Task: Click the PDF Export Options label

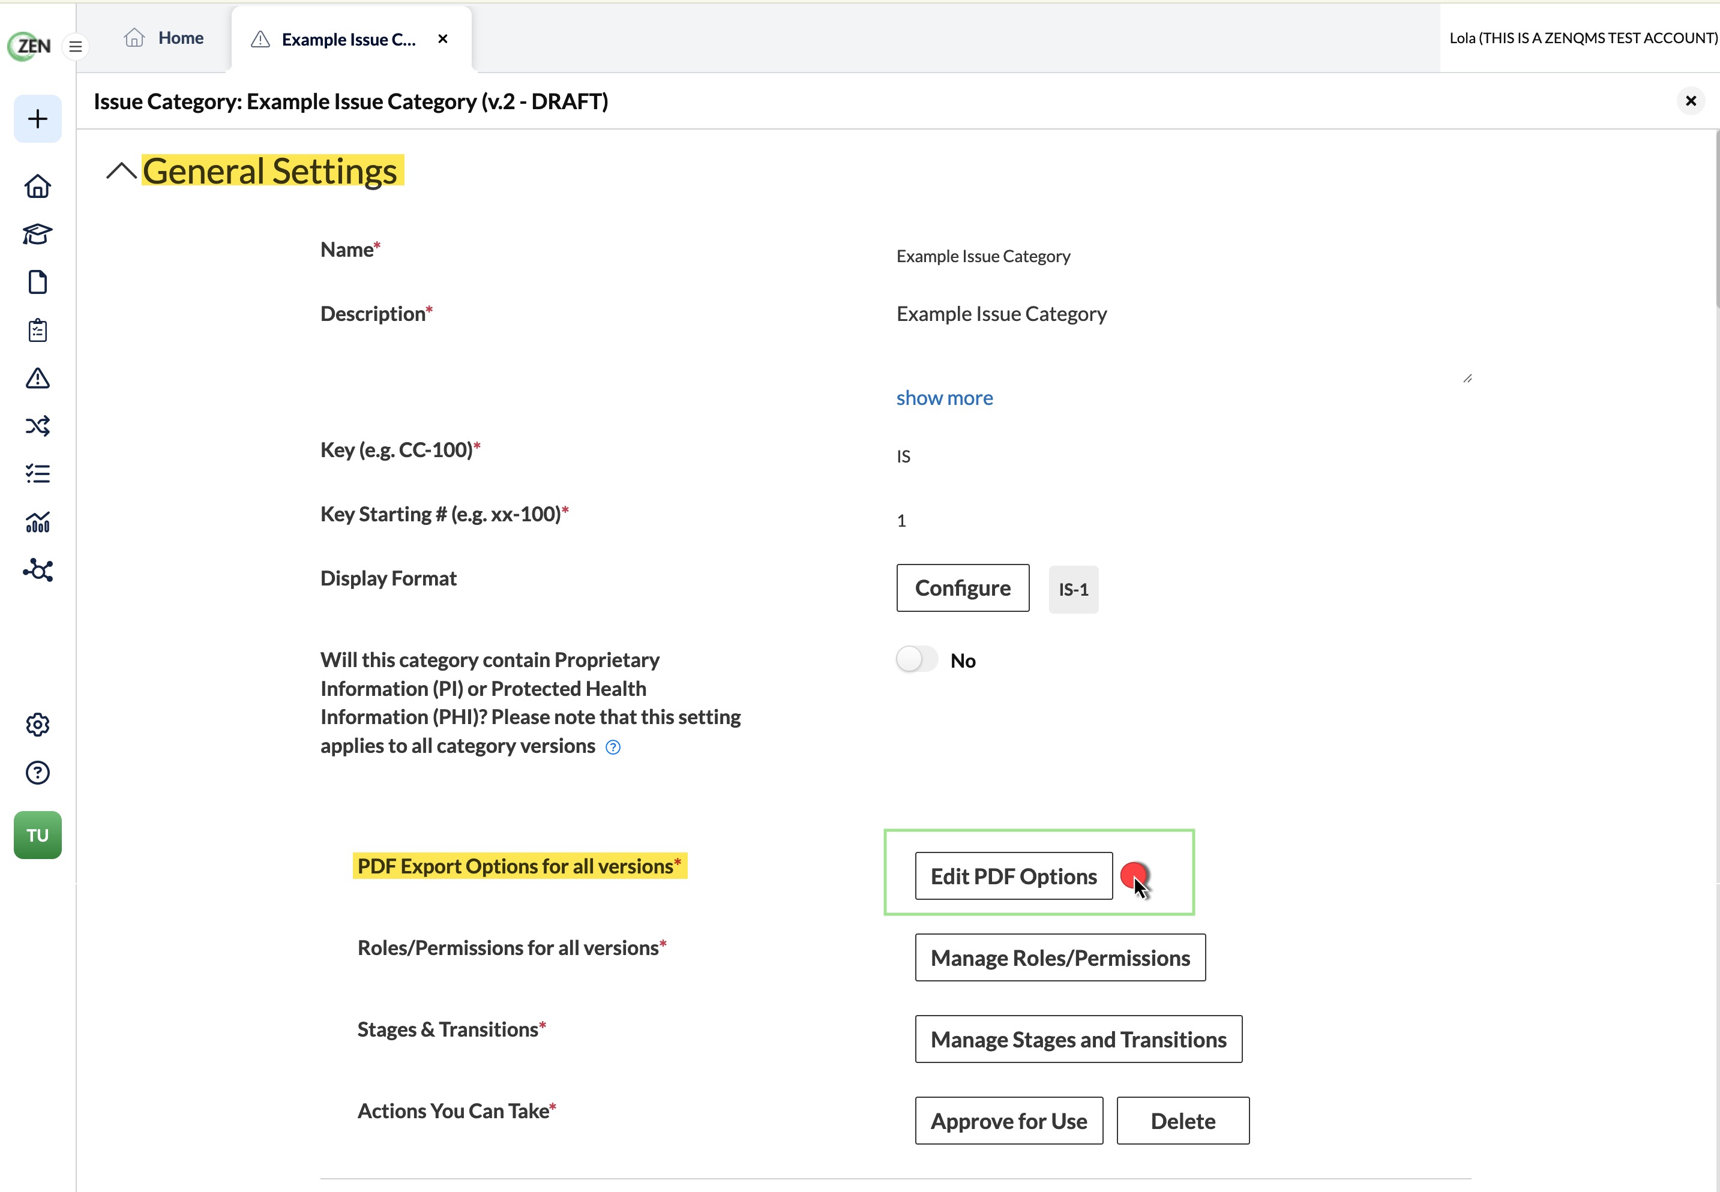Action: pos(519,866)
